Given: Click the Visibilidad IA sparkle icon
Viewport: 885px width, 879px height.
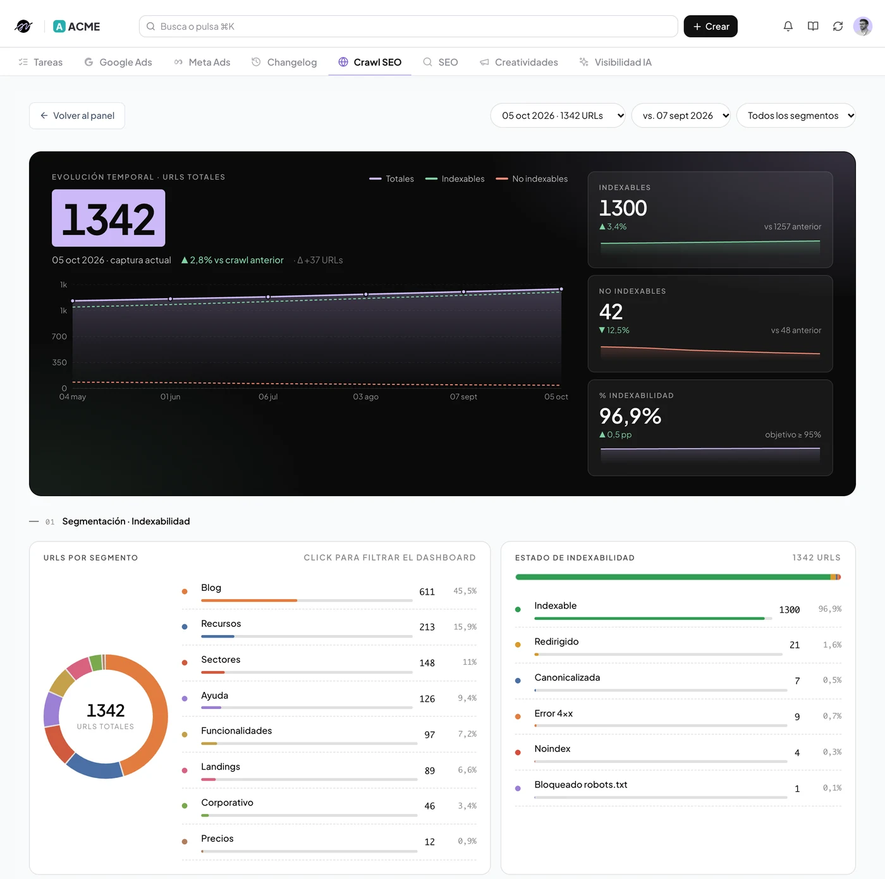Looking at the screenshot, I should click(x=584, y=62).
